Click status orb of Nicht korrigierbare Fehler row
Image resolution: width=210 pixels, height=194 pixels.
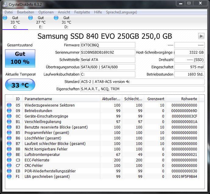point(9,149)
